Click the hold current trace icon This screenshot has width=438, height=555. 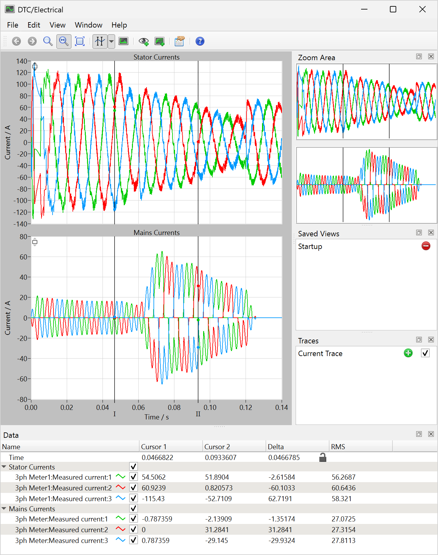(x=160, y=41)
